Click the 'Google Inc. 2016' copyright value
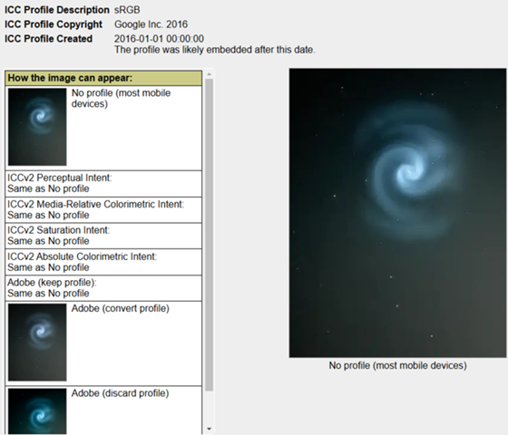The width and height of the screenshot is (508, 435). [x=151, y=24]
